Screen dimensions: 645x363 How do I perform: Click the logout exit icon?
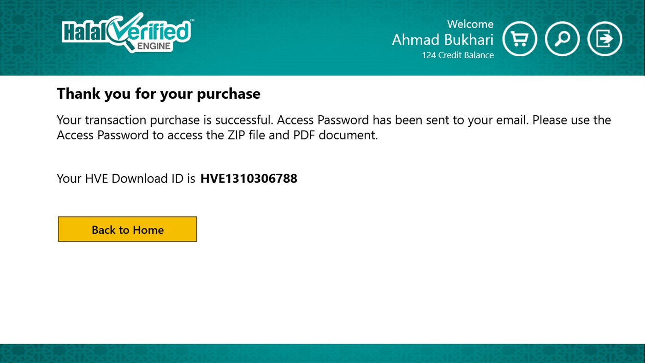[604, 39]
